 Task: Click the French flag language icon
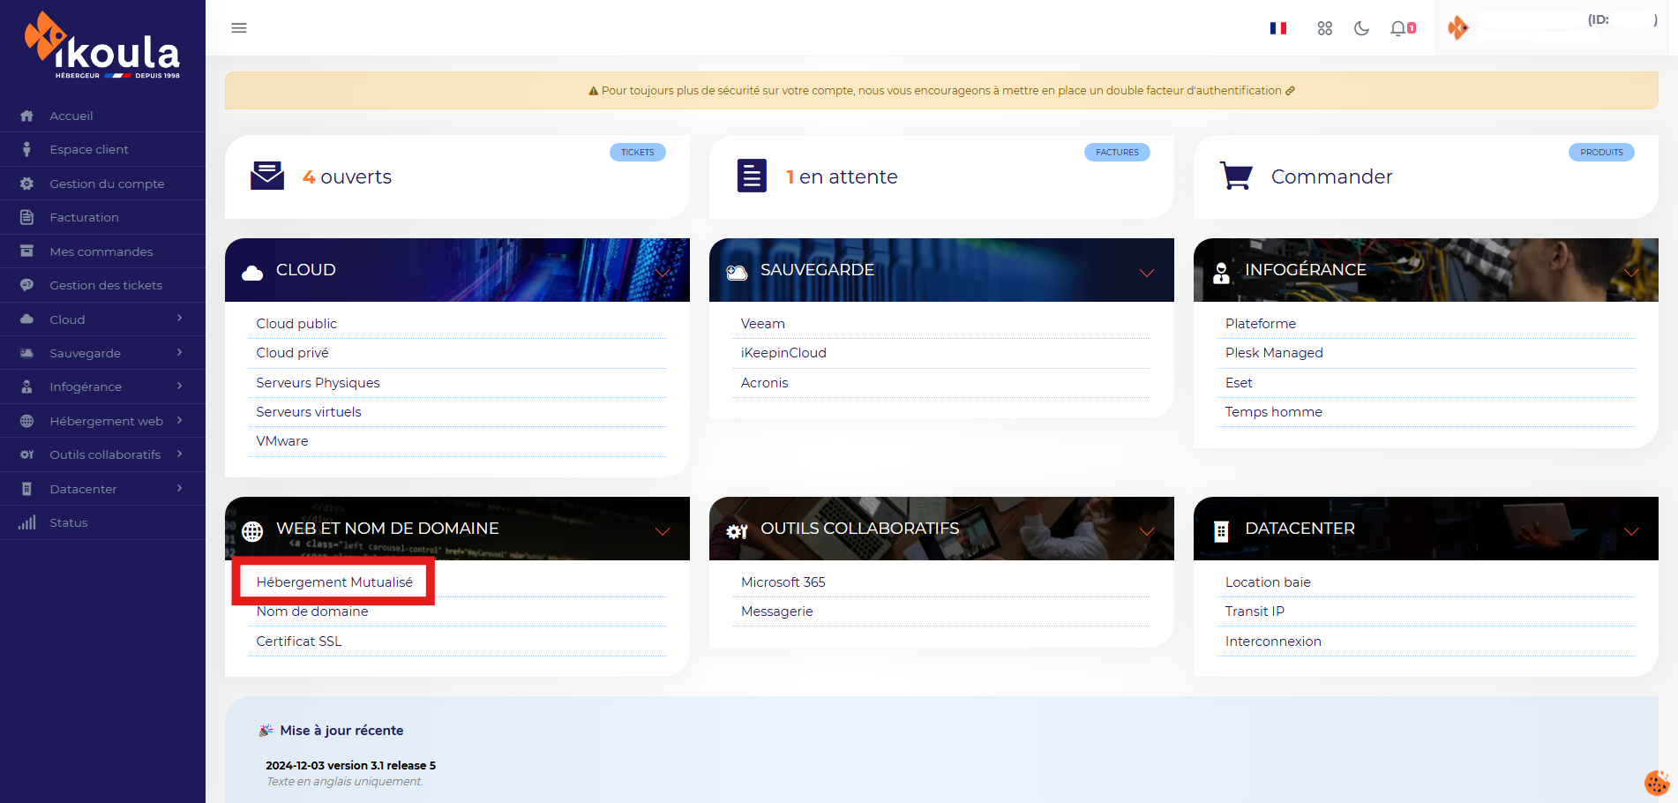1277,28
